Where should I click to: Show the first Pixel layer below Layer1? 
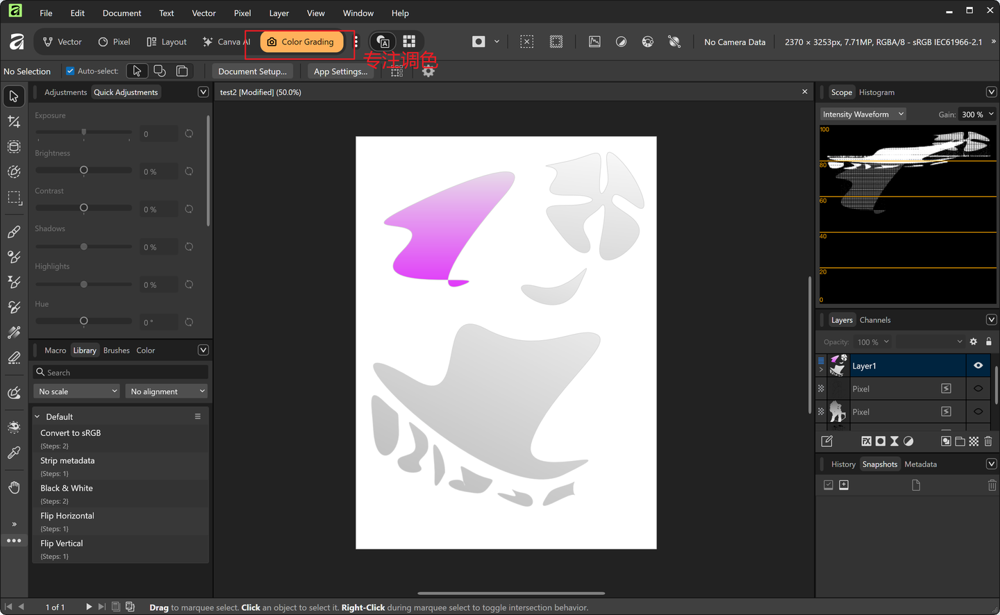978,389
